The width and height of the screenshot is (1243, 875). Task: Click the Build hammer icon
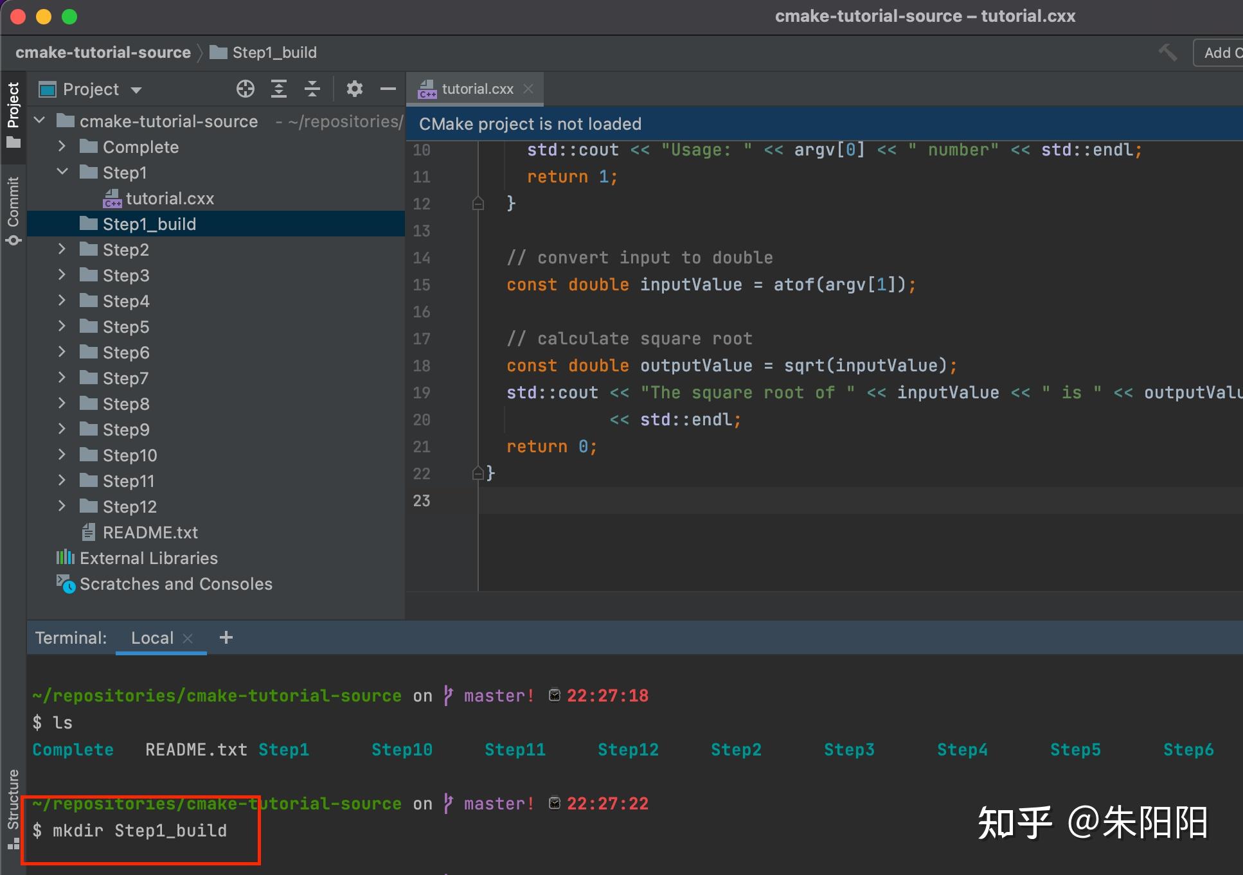(1167, 53)
